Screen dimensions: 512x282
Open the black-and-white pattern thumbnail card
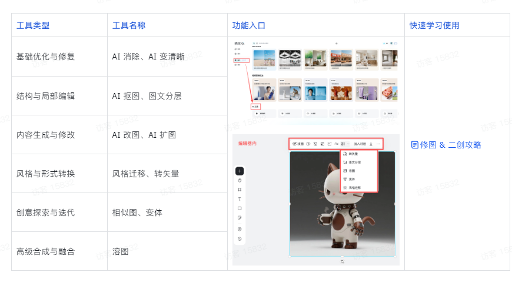290,59
